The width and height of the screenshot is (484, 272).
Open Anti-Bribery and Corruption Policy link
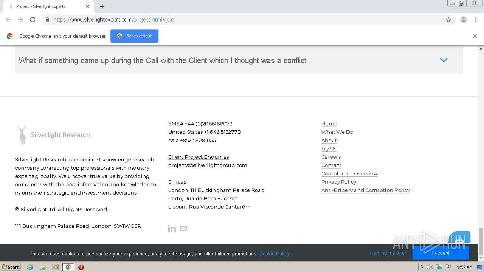tap(366, 190)
